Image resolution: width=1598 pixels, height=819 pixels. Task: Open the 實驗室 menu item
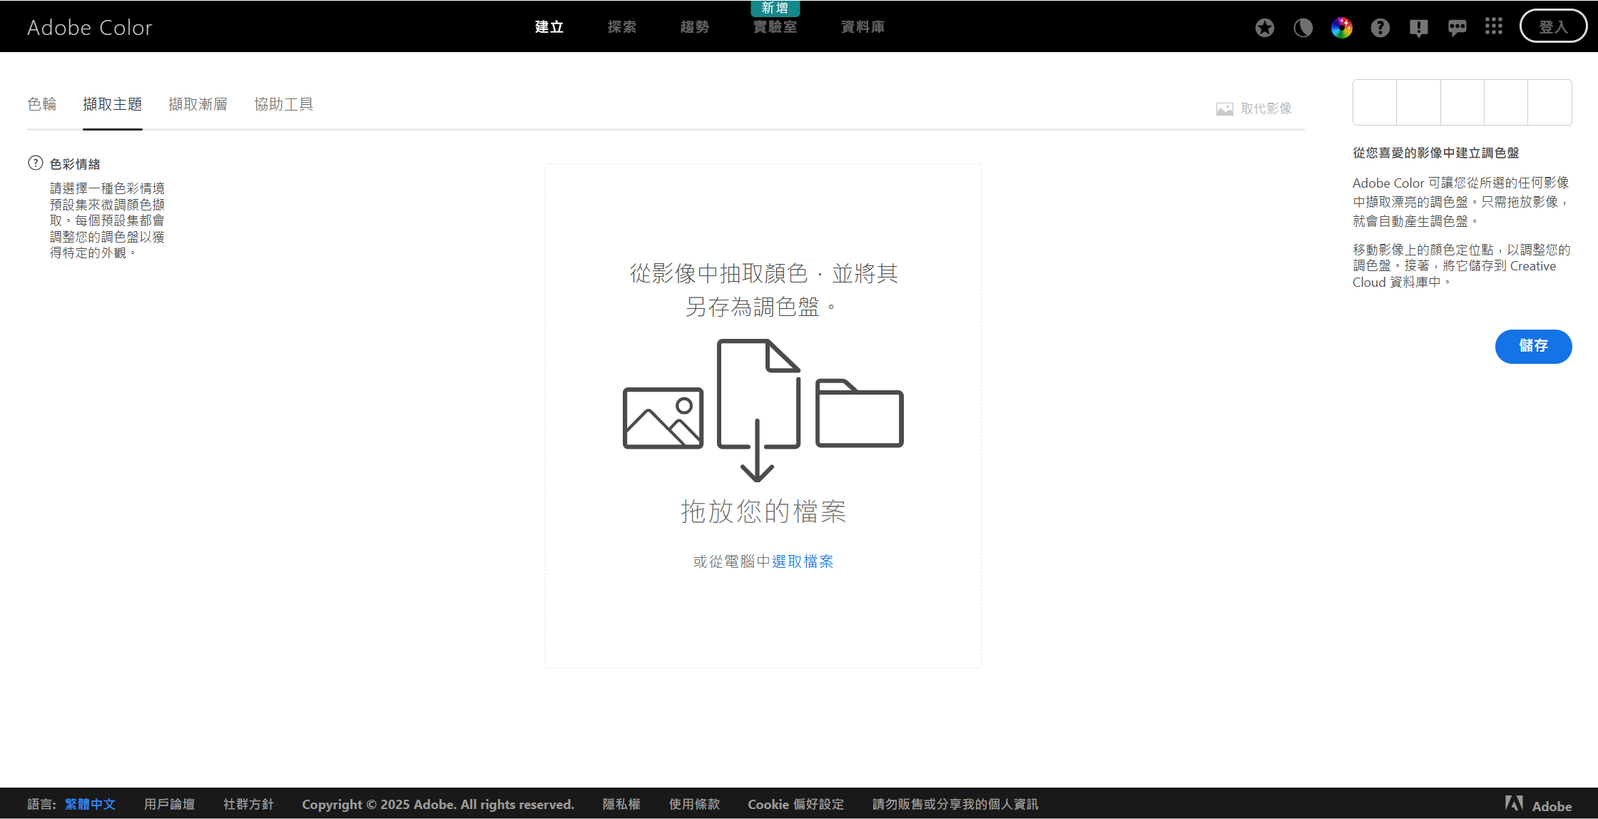(x=775, y=27)
